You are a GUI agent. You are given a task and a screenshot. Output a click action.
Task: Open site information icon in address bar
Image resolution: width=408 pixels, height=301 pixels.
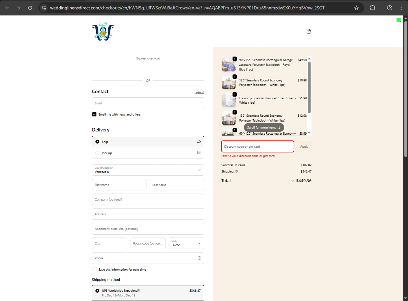pyautogui.click(x=44, y=8)
